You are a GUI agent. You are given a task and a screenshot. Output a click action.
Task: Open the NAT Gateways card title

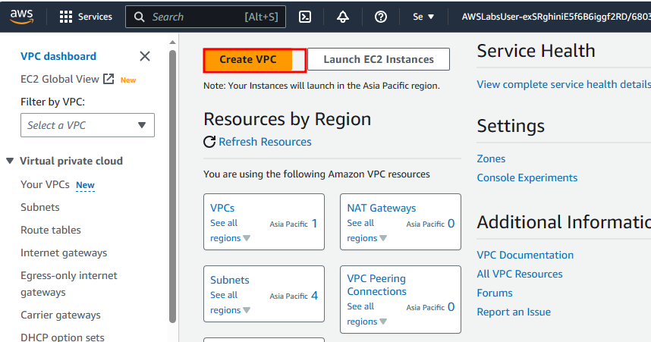(x=381, y=208)
